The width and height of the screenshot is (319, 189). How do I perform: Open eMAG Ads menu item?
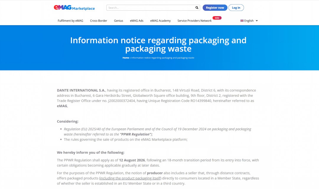coord(136,21)
